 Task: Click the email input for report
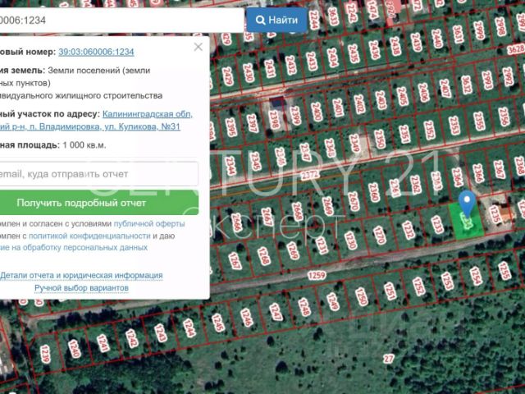(x=98, y=174)
